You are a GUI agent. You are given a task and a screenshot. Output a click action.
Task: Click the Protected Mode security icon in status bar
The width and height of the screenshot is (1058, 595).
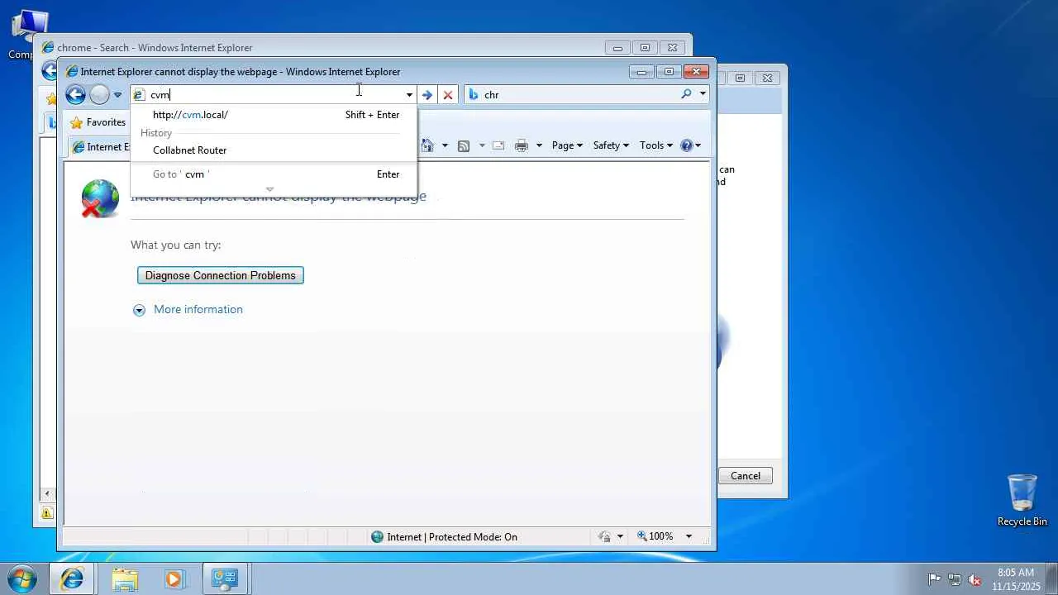click(604, 536)
